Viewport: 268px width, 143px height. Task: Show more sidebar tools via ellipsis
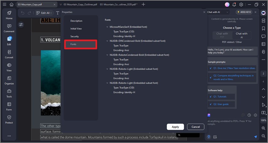click(9, 136)
